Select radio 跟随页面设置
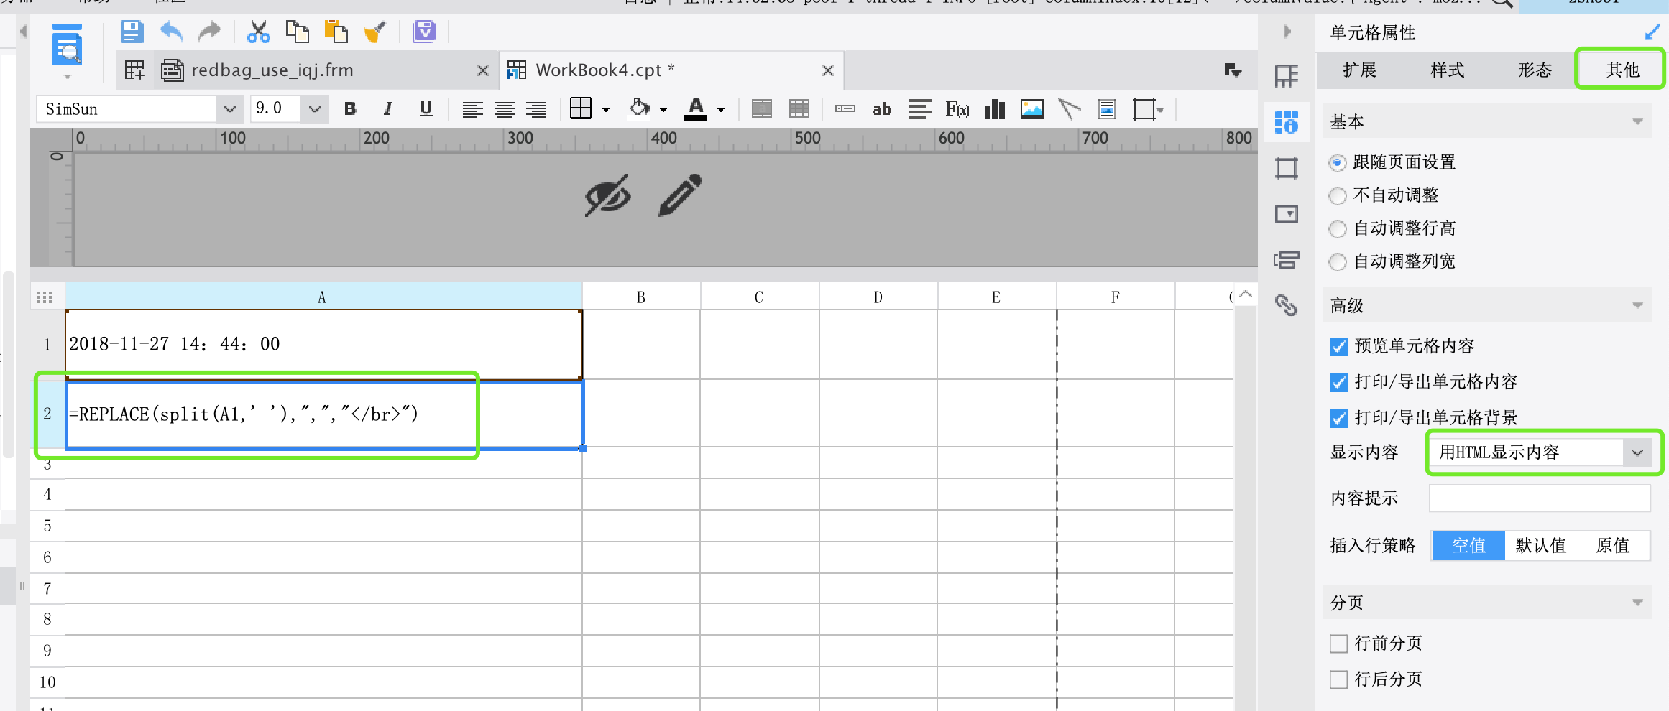Screen dimensions: 1669x711 tap(1337, 163)
